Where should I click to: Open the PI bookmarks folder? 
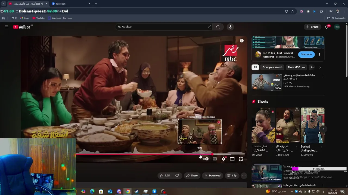14,18
